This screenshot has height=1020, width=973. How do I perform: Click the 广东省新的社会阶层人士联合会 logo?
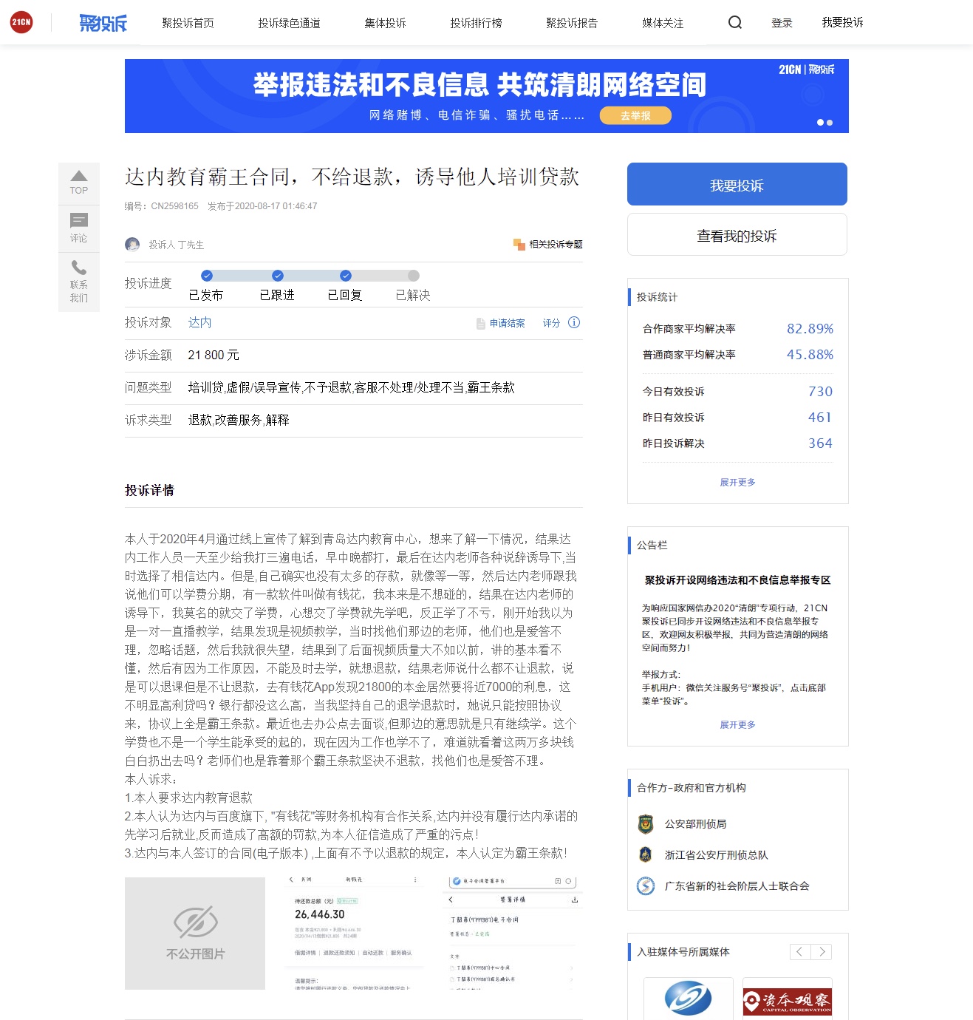[x=646, y=885]
